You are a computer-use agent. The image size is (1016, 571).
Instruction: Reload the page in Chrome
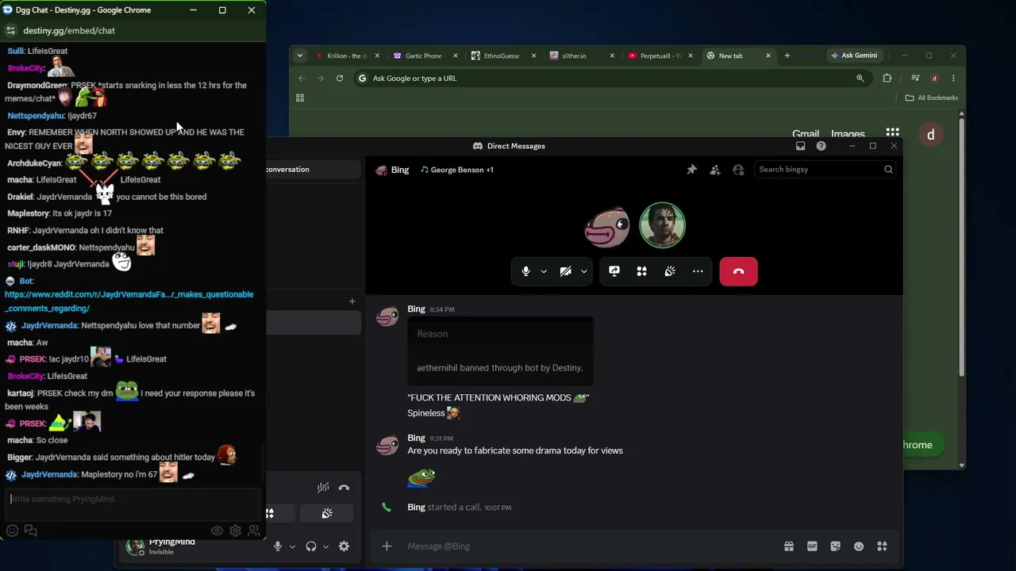pos(340,79)
